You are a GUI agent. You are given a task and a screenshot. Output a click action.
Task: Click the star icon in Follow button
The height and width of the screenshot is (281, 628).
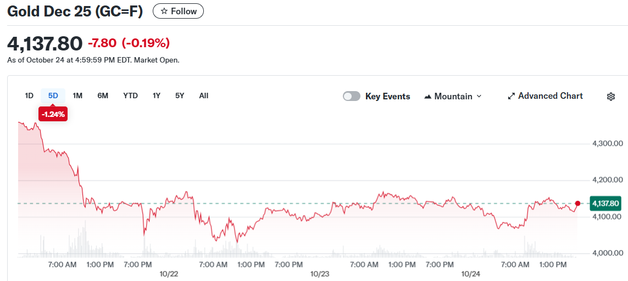tap(164, 12)
